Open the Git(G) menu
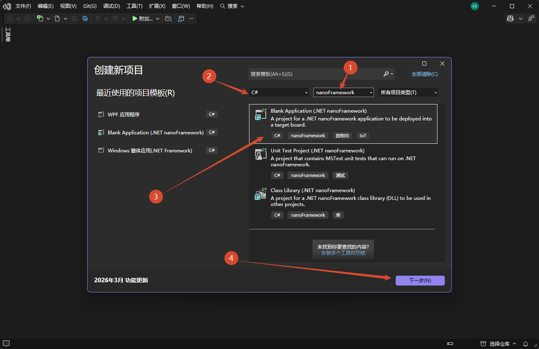The width and height of the screenshot is (539, 349). (90, 6)
